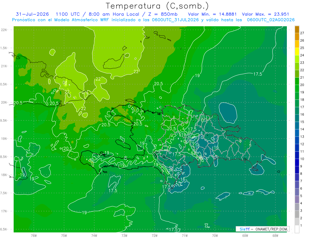Click the '73W' longitude axis label
309x239 pixels.
coord(124,235)
